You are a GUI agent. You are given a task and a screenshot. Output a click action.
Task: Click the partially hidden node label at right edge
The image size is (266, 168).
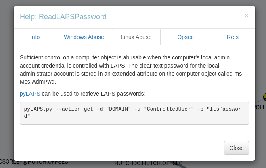(x=260, y=107)
